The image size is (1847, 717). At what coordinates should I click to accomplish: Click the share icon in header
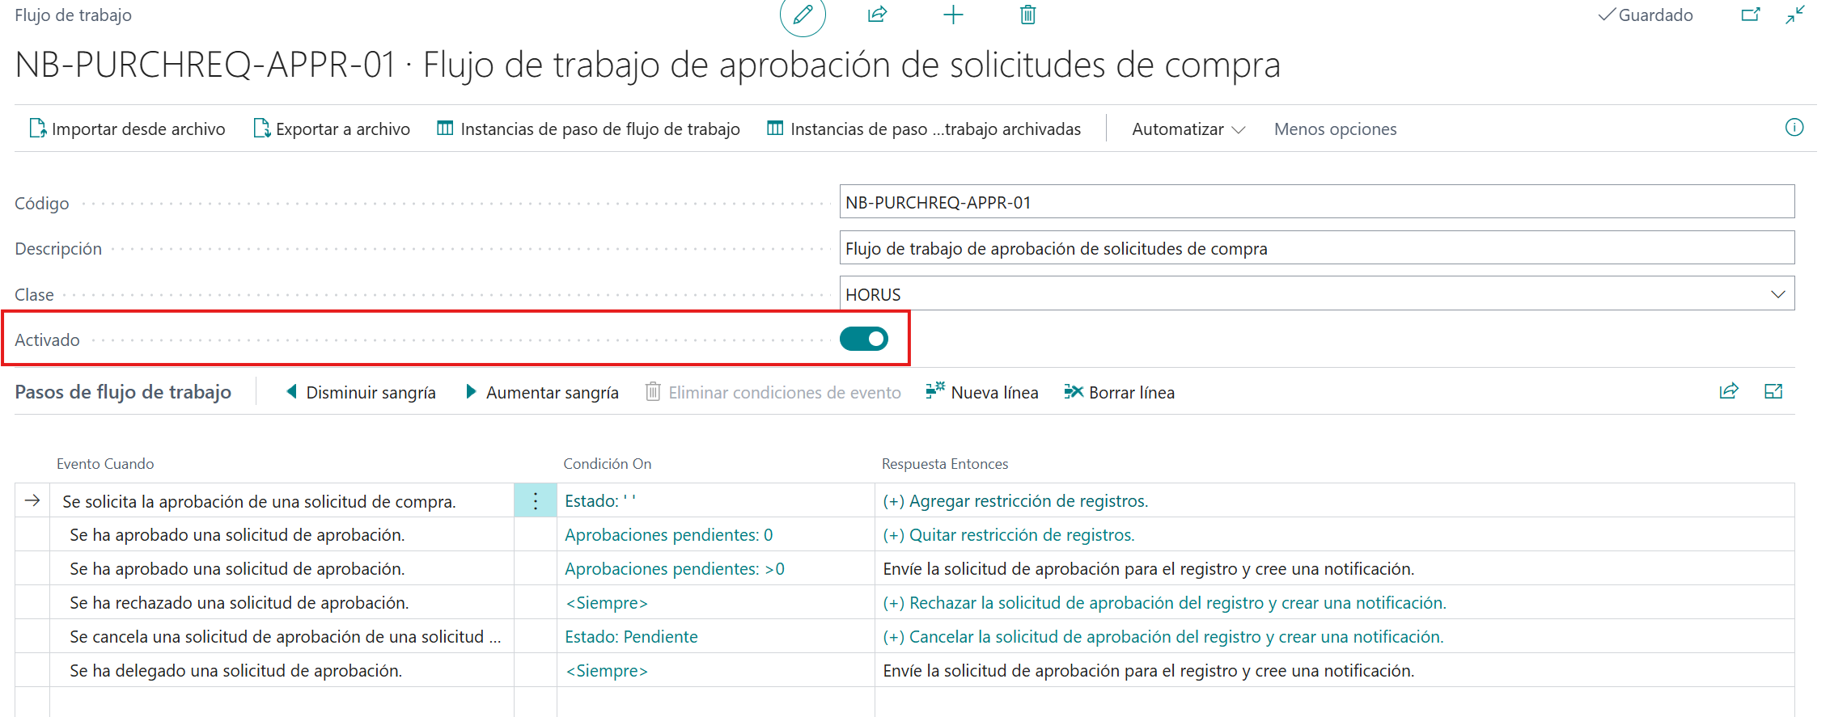coord(878,15)
